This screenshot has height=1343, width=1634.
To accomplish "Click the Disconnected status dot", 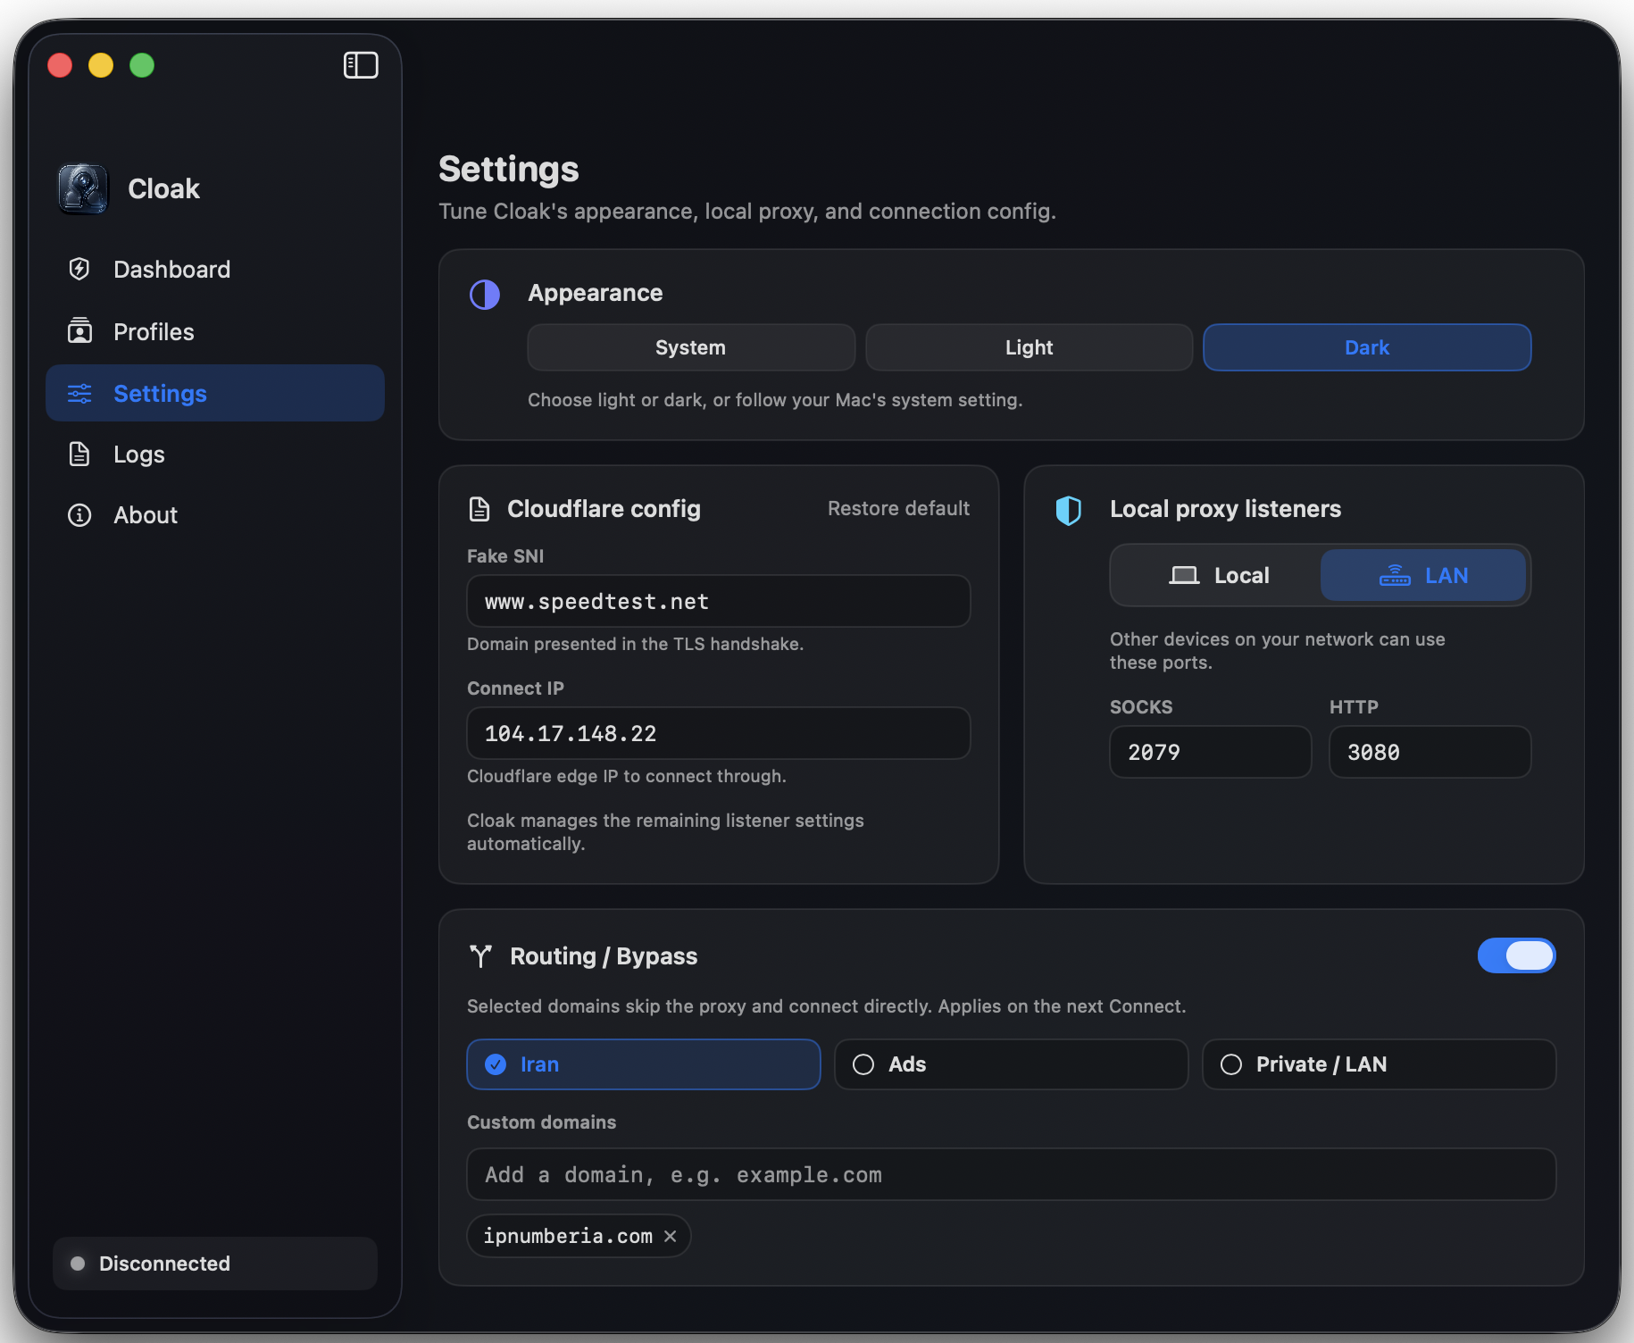I will pos(78,1264).
